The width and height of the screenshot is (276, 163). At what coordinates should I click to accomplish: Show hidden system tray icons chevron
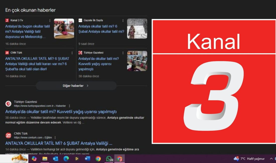[x=271, y=159]
